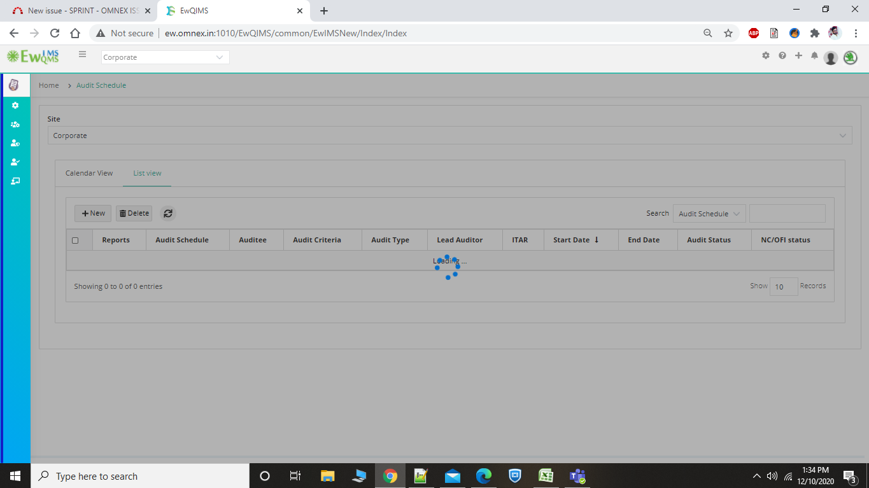The width and height of the screenshot is (869, 488).
Task: Open Chrome from the taskbar
Action: (x=390, y=476)
